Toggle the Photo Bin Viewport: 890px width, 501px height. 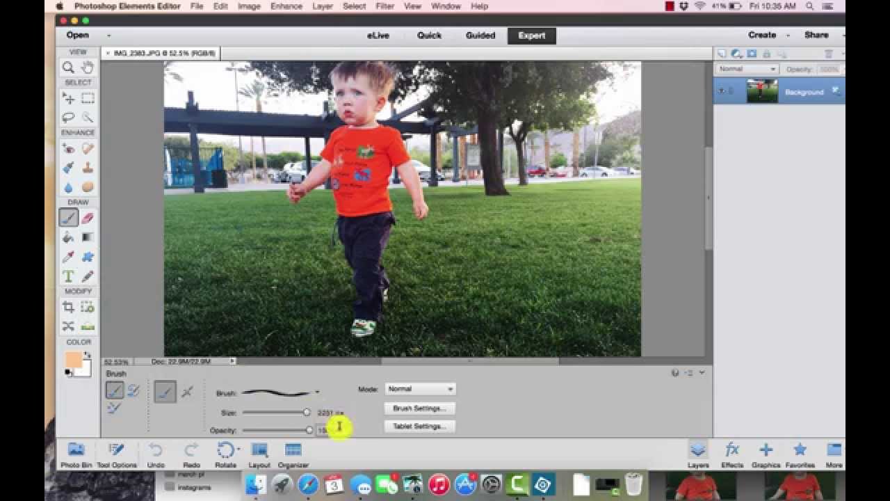tap(76, 455)
